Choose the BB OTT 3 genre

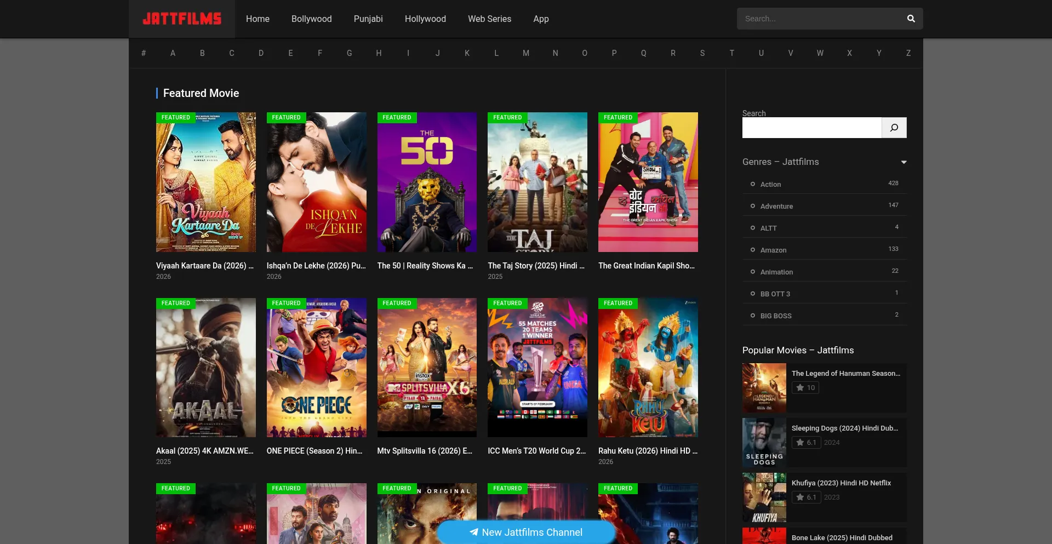pyautogui.click(x=775, y=294)
